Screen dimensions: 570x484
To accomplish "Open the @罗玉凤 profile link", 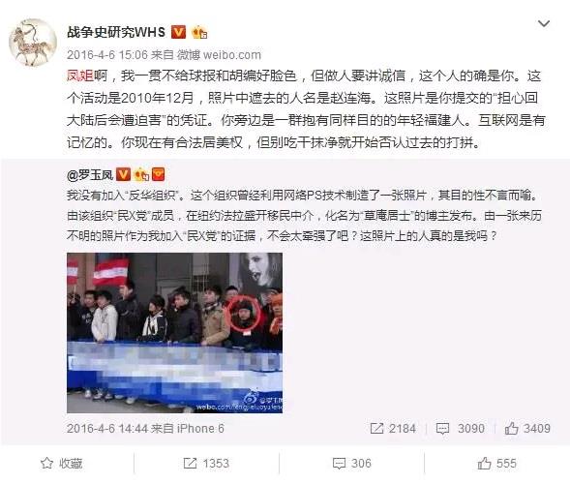I will pyautogui.click(x=90, y=175).
